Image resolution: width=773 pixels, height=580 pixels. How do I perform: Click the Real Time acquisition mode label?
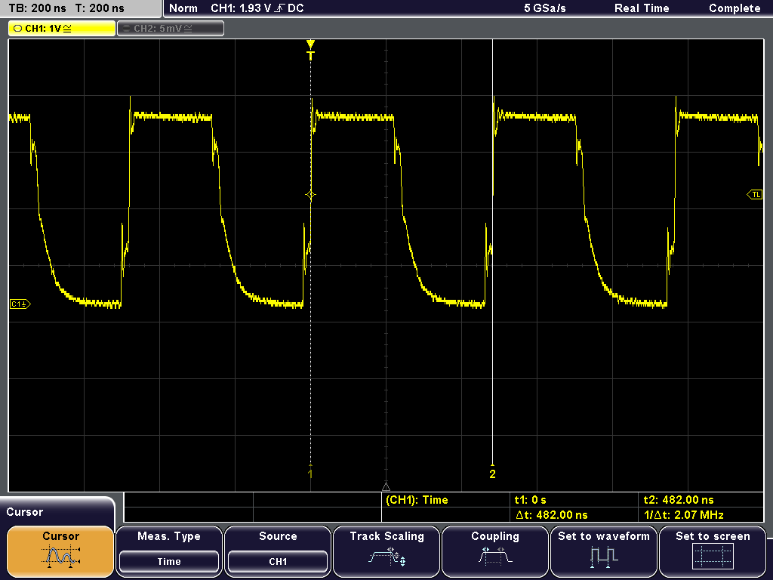[x=642, y=8]
